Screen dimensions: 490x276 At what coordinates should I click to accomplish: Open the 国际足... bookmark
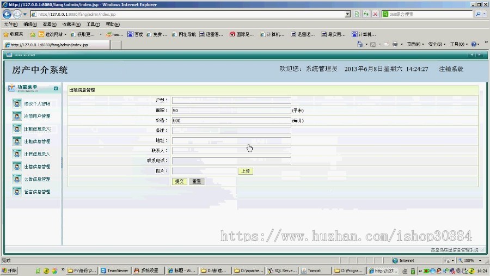coord(241,34)
